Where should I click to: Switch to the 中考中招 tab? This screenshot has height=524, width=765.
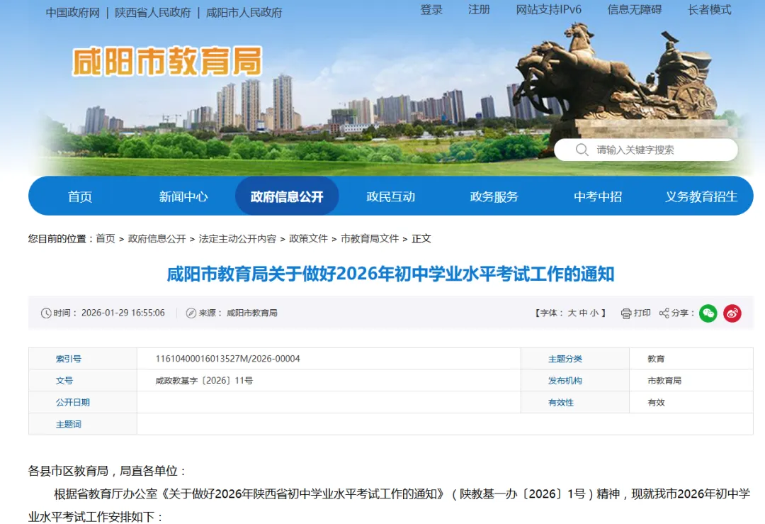click(x=597, y=196)
